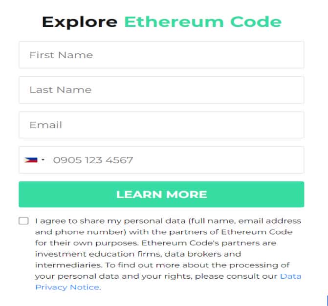Open the country code dropdown arrow

[43, 160]
